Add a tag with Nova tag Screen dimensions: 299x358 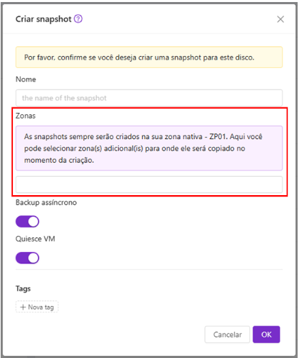[37, 307]
